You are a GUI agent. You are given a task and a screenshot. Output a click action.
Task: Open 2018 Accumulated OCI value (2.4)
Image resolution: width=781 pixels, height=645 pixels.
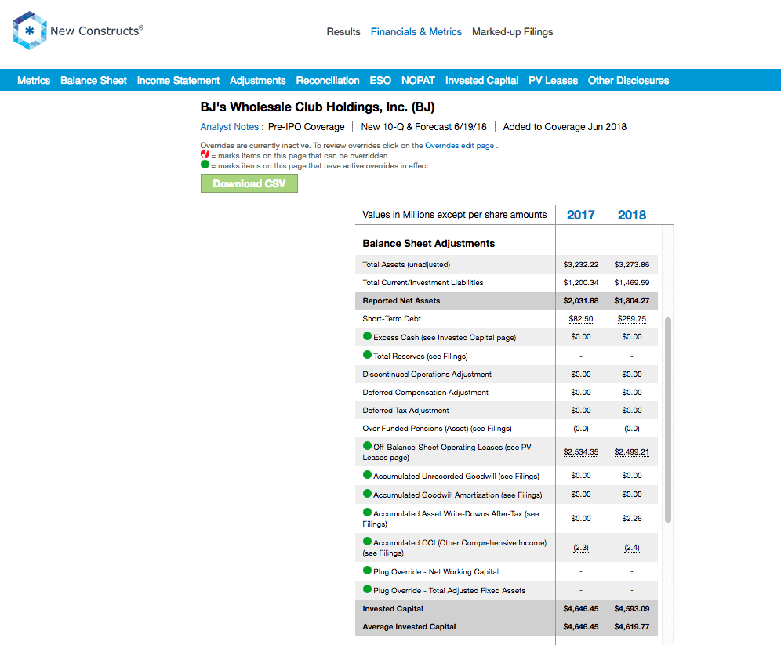[632, 548]
